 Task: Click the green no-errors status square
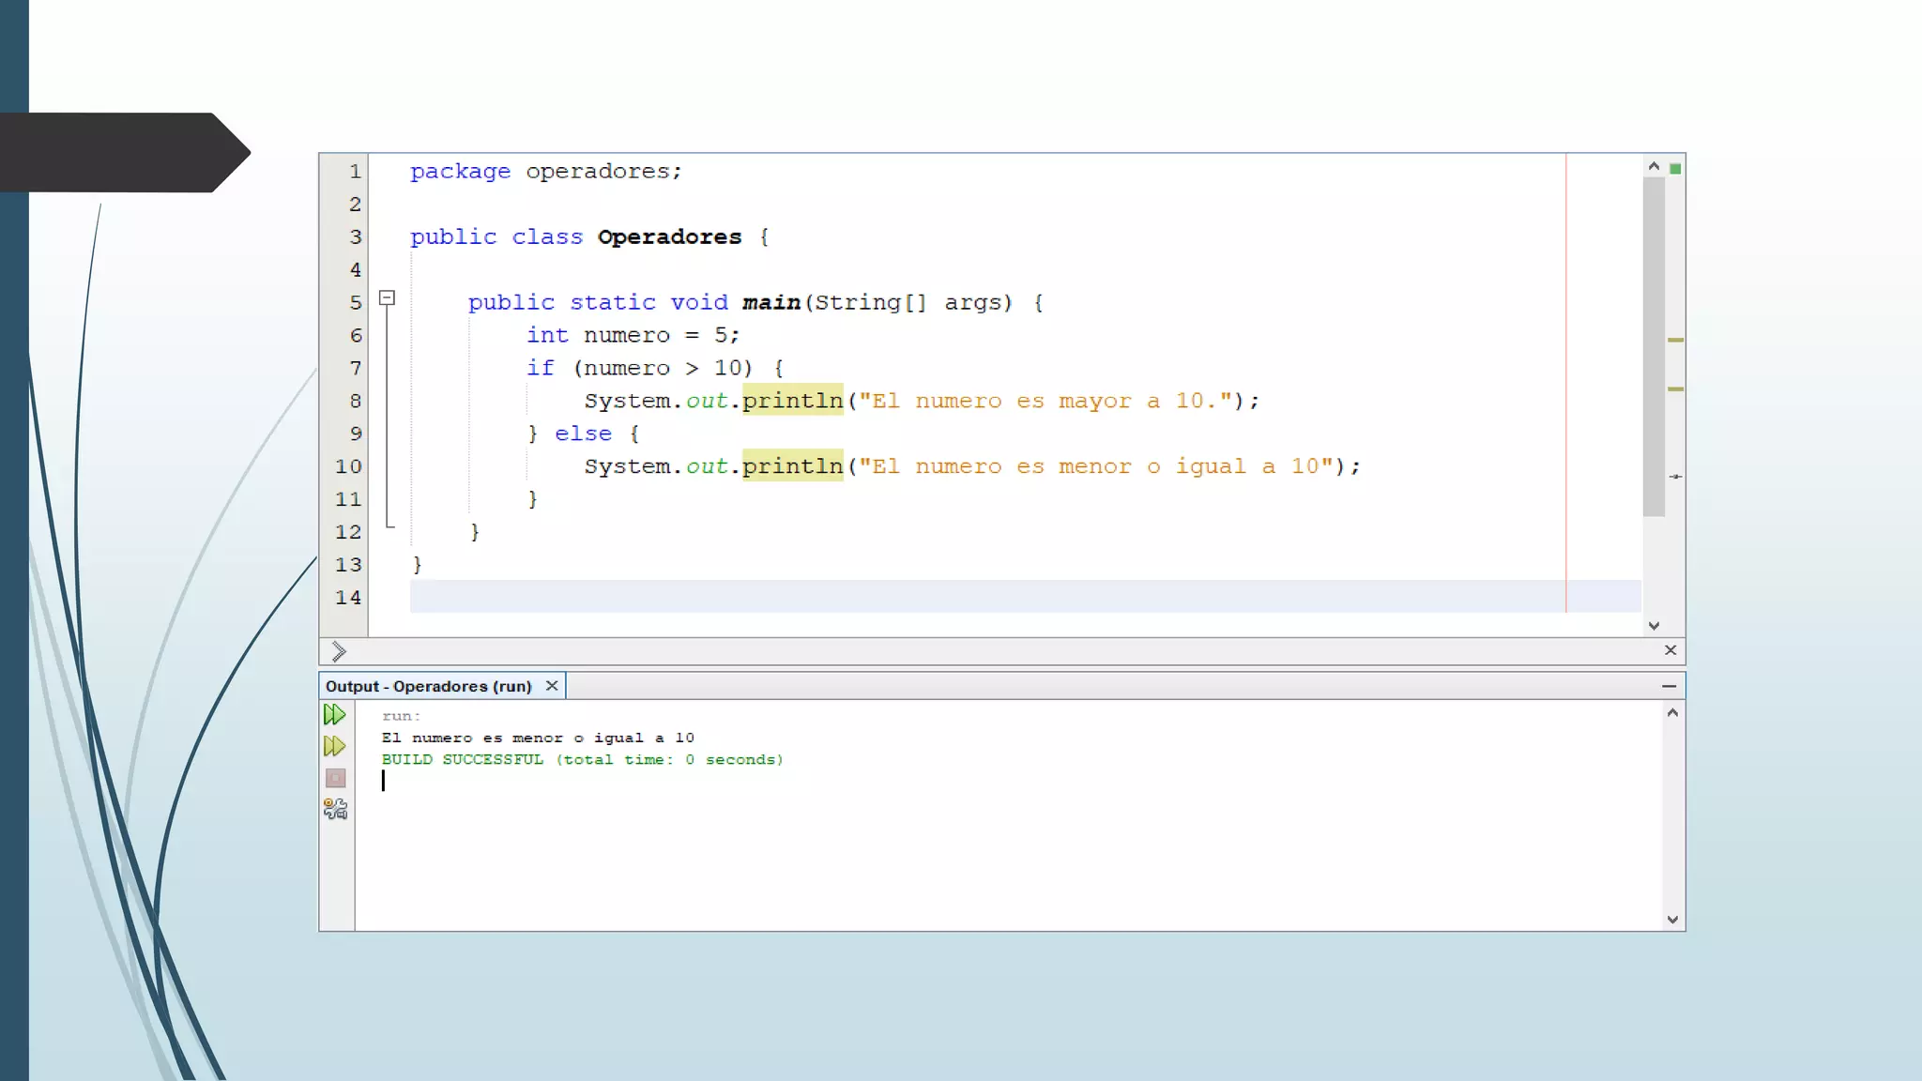click(1675, 169)
